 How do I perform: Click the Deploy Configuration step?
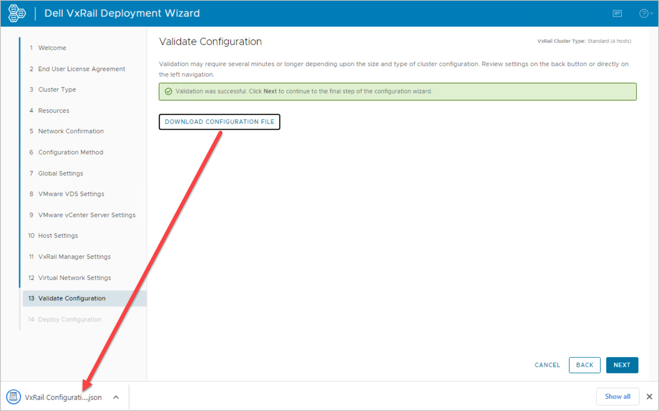(70, 320)
